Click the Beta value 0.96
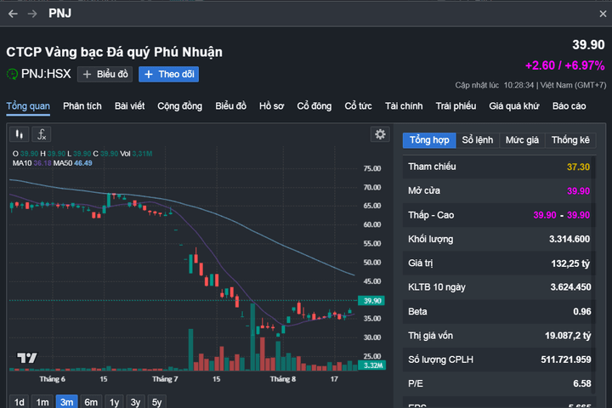 (x=582, y=312)
